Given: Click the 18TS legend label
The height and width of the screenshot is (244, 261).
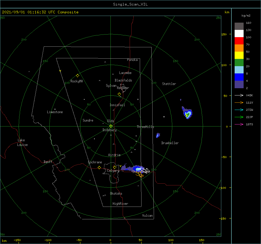Looking at the screenshot, I should click(x=249, y=124).
